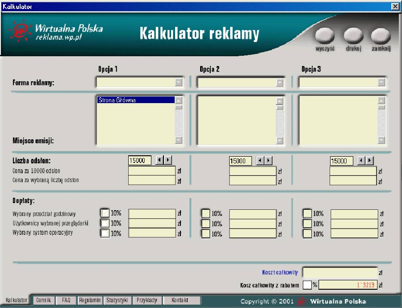Click the up arrow of the Opcja 1 list scrollbar
402x308 pixels.
pos(179,100)
